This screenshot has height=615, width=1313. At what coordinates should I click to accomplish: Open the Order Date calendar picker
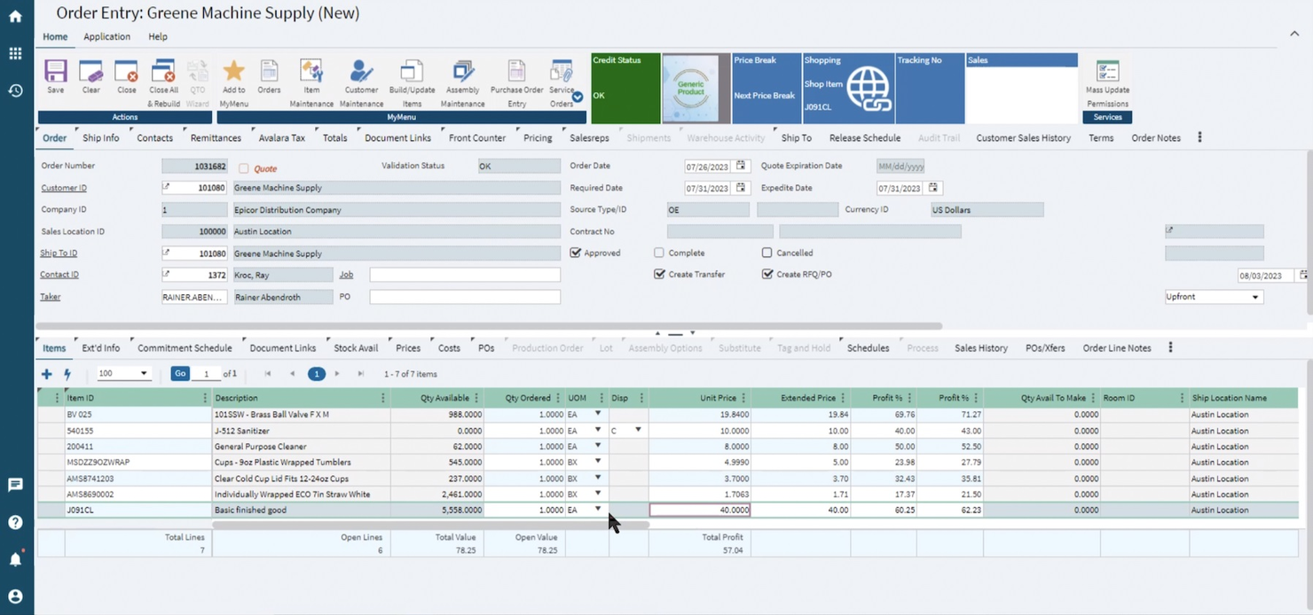coord(743,166)
